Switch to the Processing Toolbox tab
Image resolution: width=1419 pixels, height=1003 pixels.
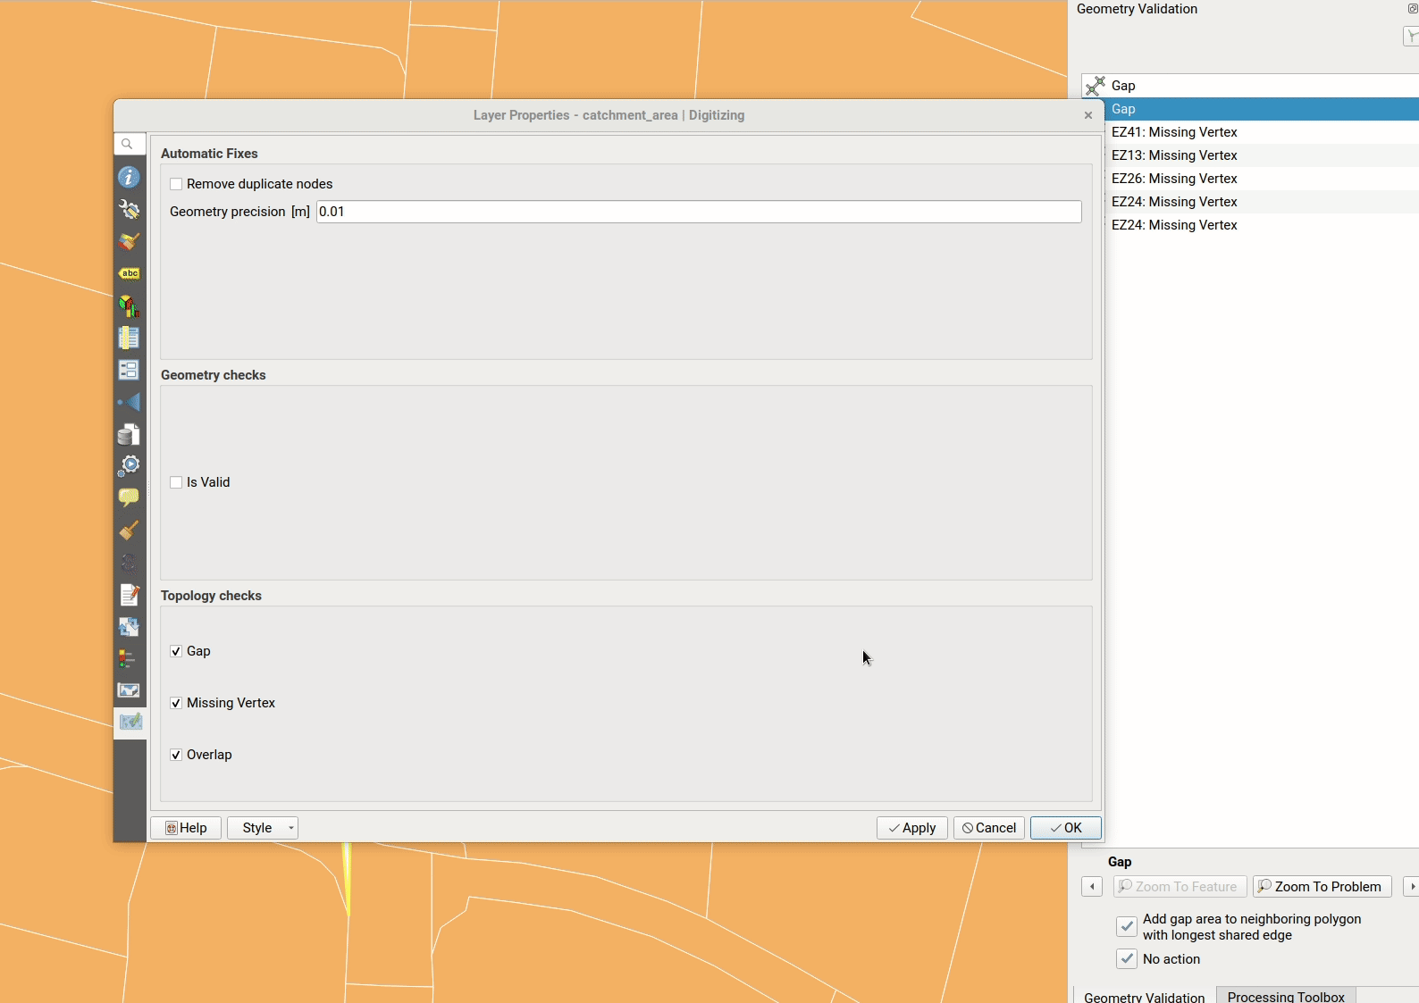click(x=1285, y=996)
